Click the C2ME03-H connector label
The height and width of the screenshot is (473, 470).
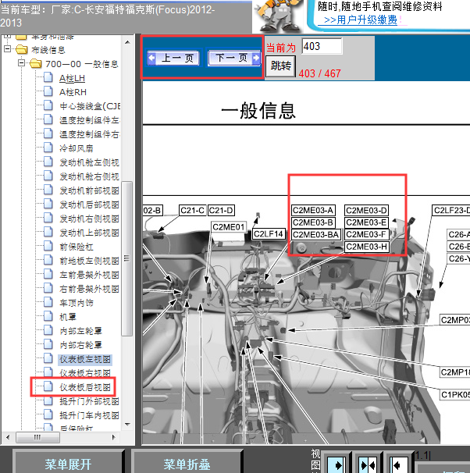(x=366, y=247)
